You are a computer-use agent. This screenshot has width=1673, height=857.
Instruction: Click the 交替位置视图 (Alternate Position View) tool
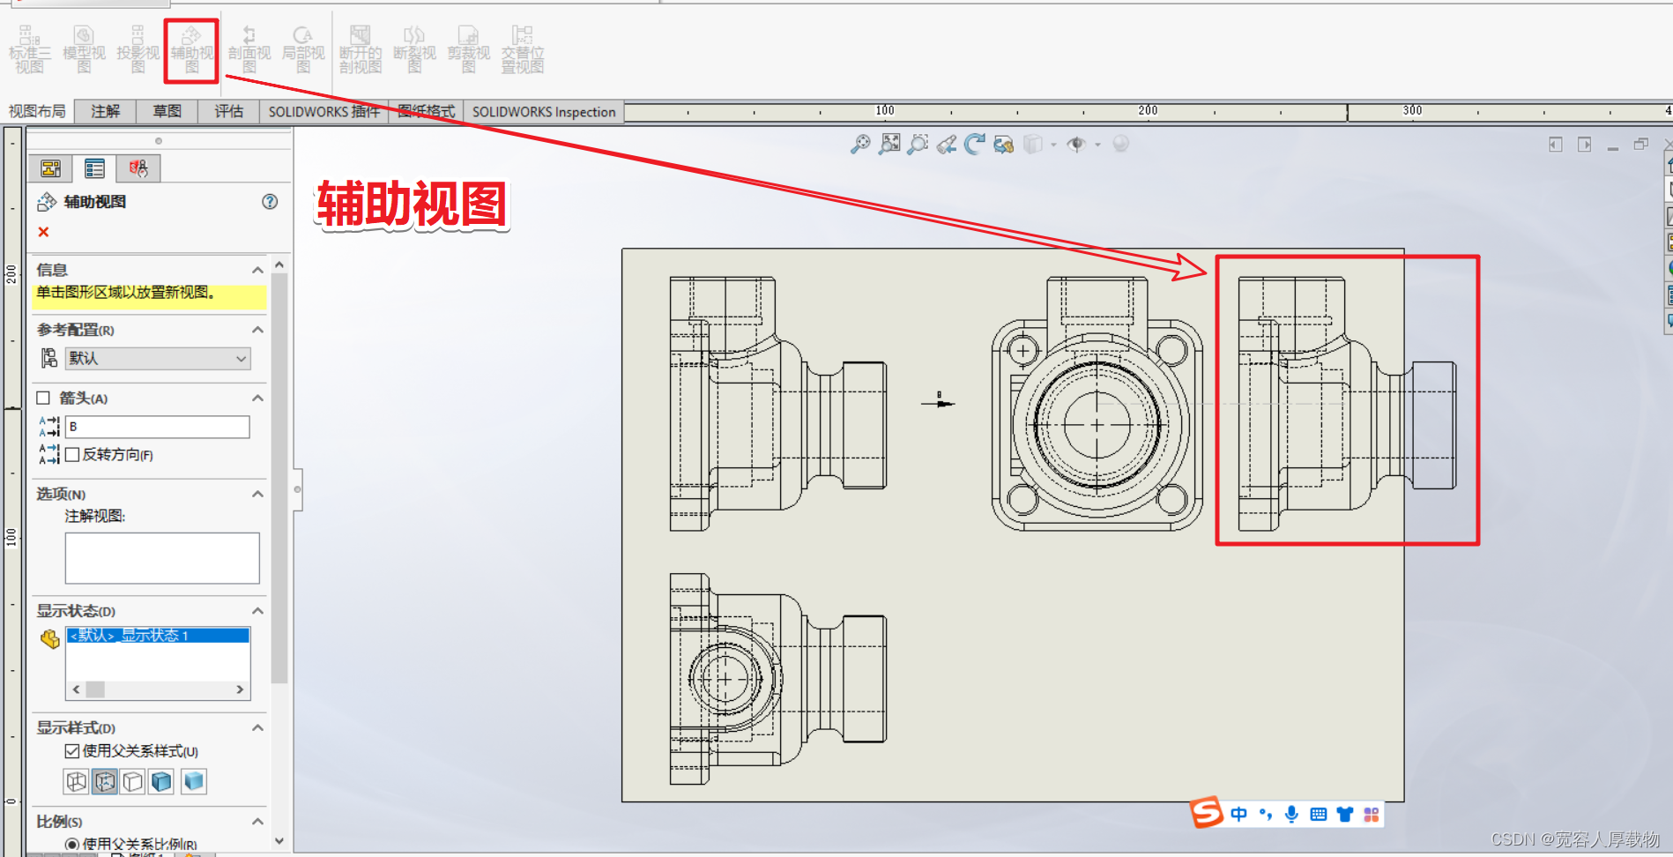point(523,49)
